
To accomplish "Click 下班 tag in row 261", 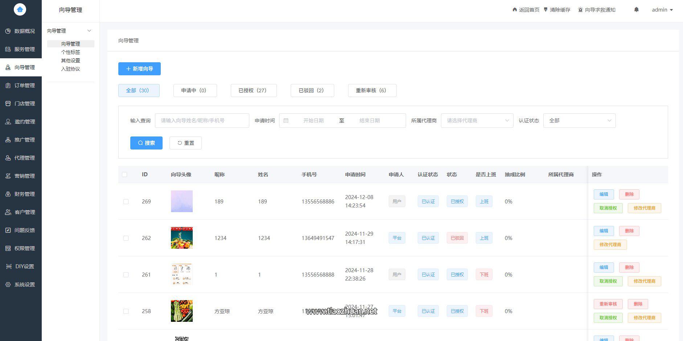I will (484, 275).
